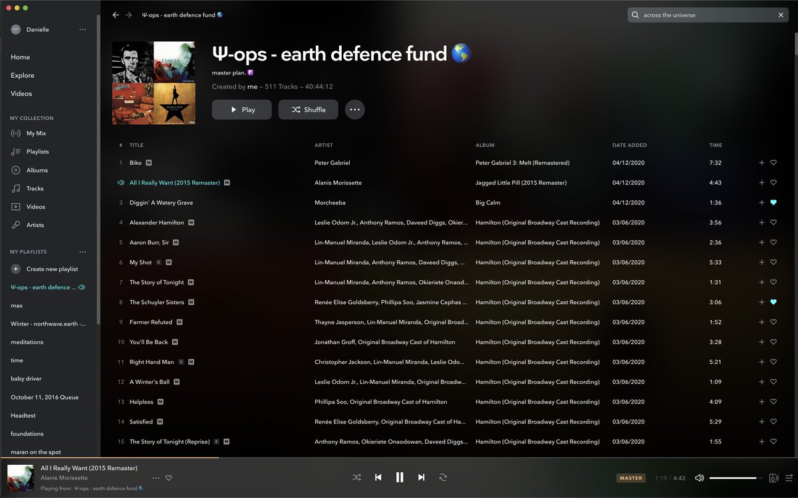The image size is (798, 498).
Task: Skip to next track
Action: coord(421,477)
